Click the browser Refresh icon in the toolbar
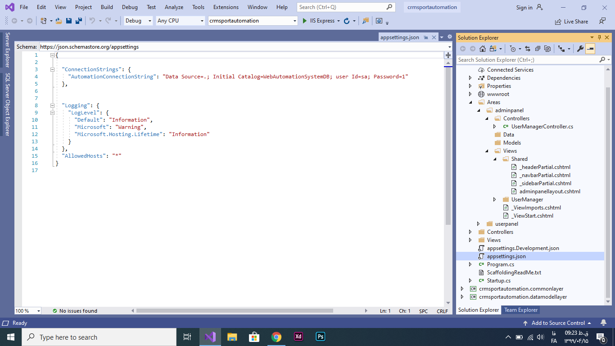This screenshot has width=615, height=346. pyautogui.click(x=346, y=21)
